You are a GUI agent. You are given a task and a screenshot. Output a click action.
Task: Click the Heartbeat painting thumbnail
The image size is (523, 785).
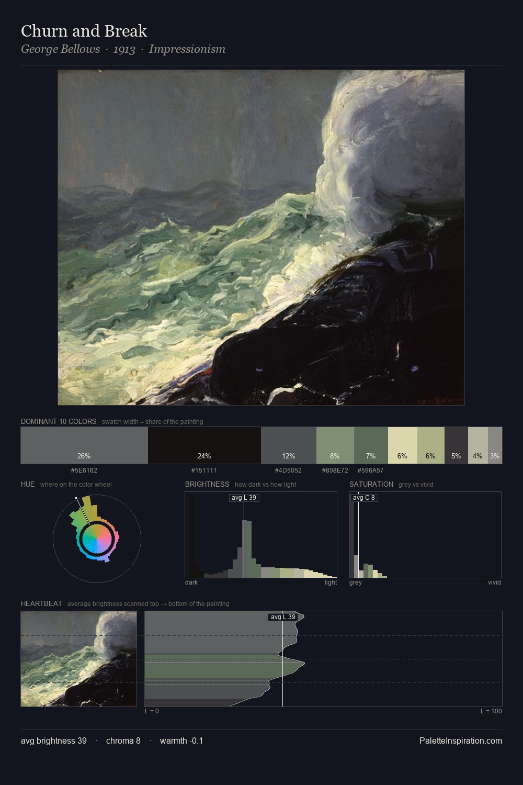click(79, 659)
